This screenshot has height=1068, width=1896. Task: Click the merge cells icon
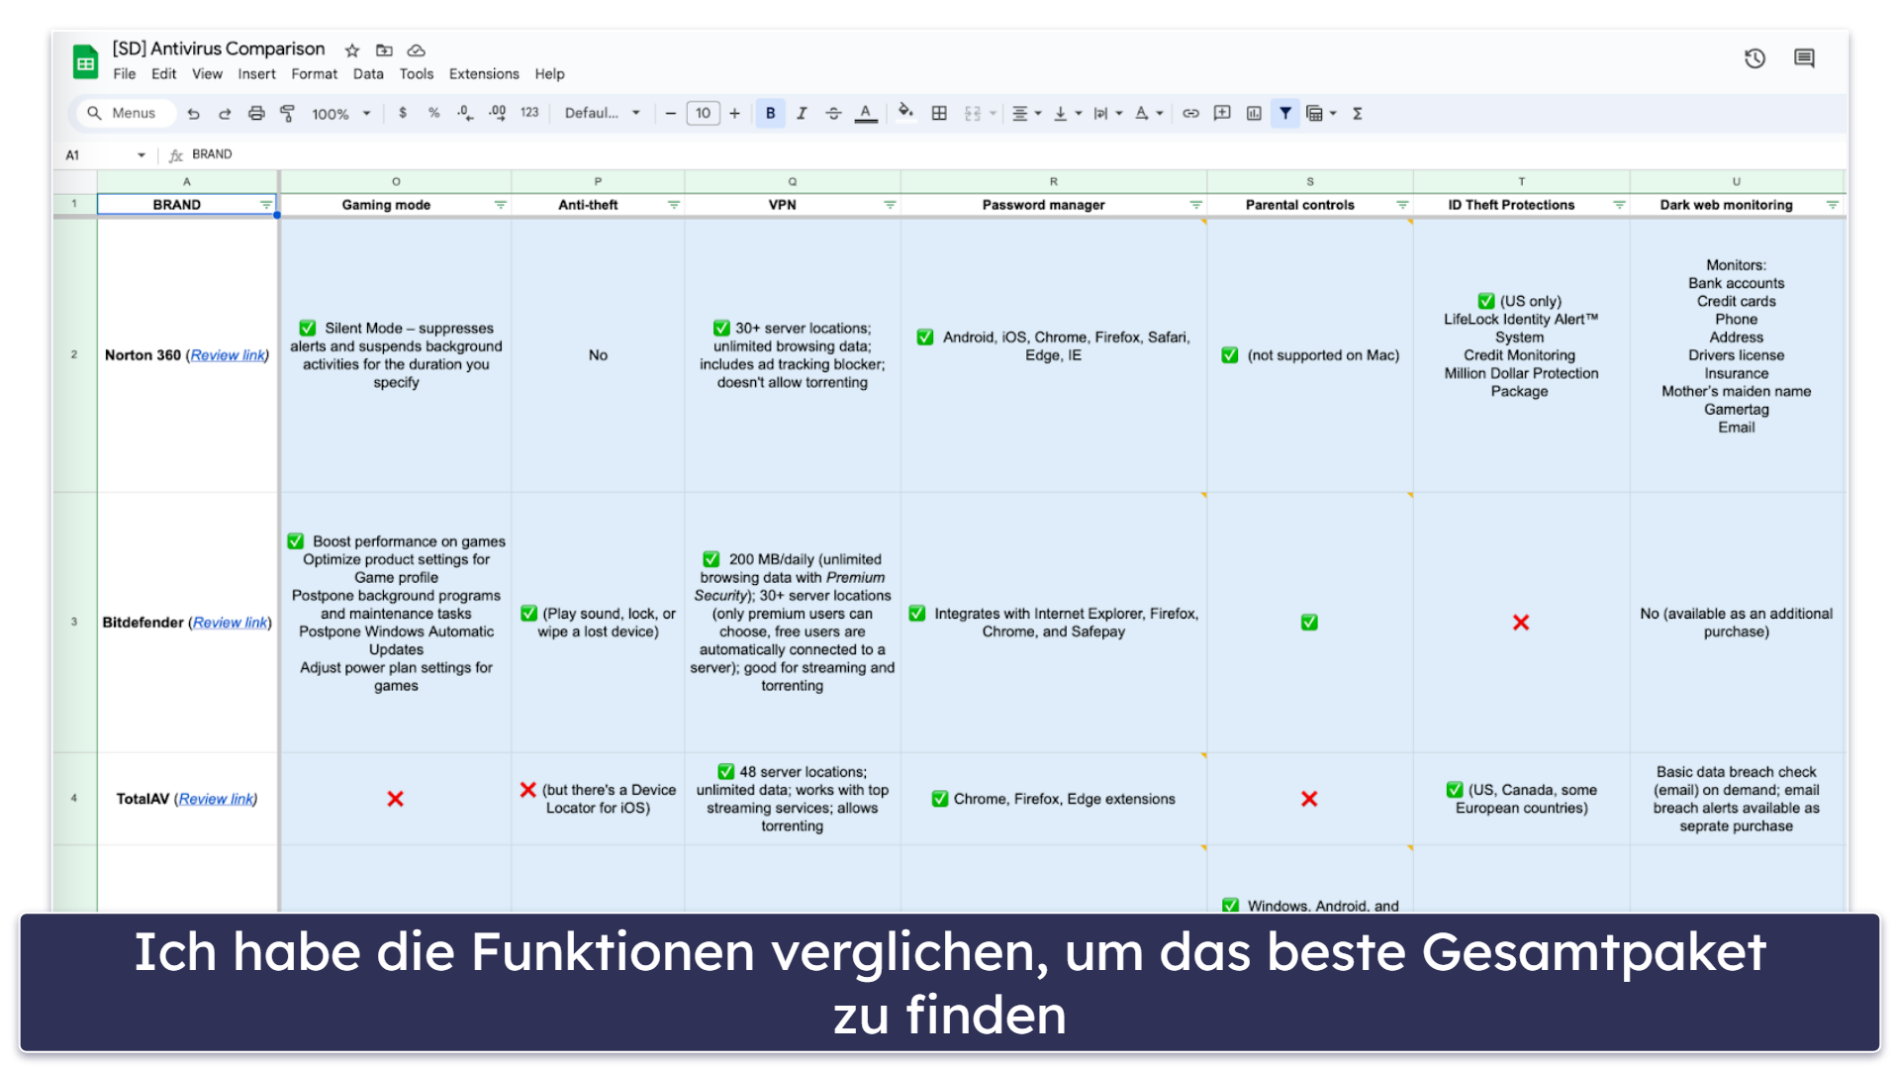(x=973, y=113)
